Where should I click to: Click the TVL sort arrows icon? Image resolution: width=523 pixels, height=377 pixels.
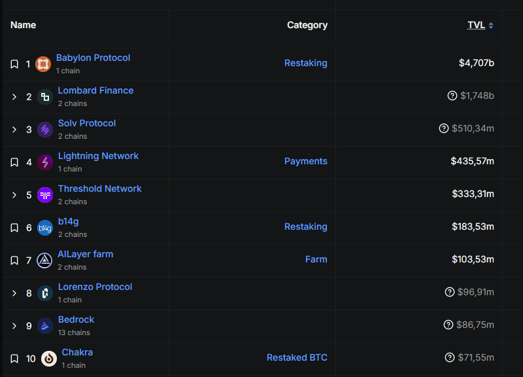tap(491, 26)
